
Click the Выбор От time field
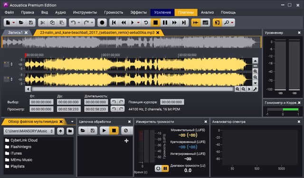pos(41,102)
